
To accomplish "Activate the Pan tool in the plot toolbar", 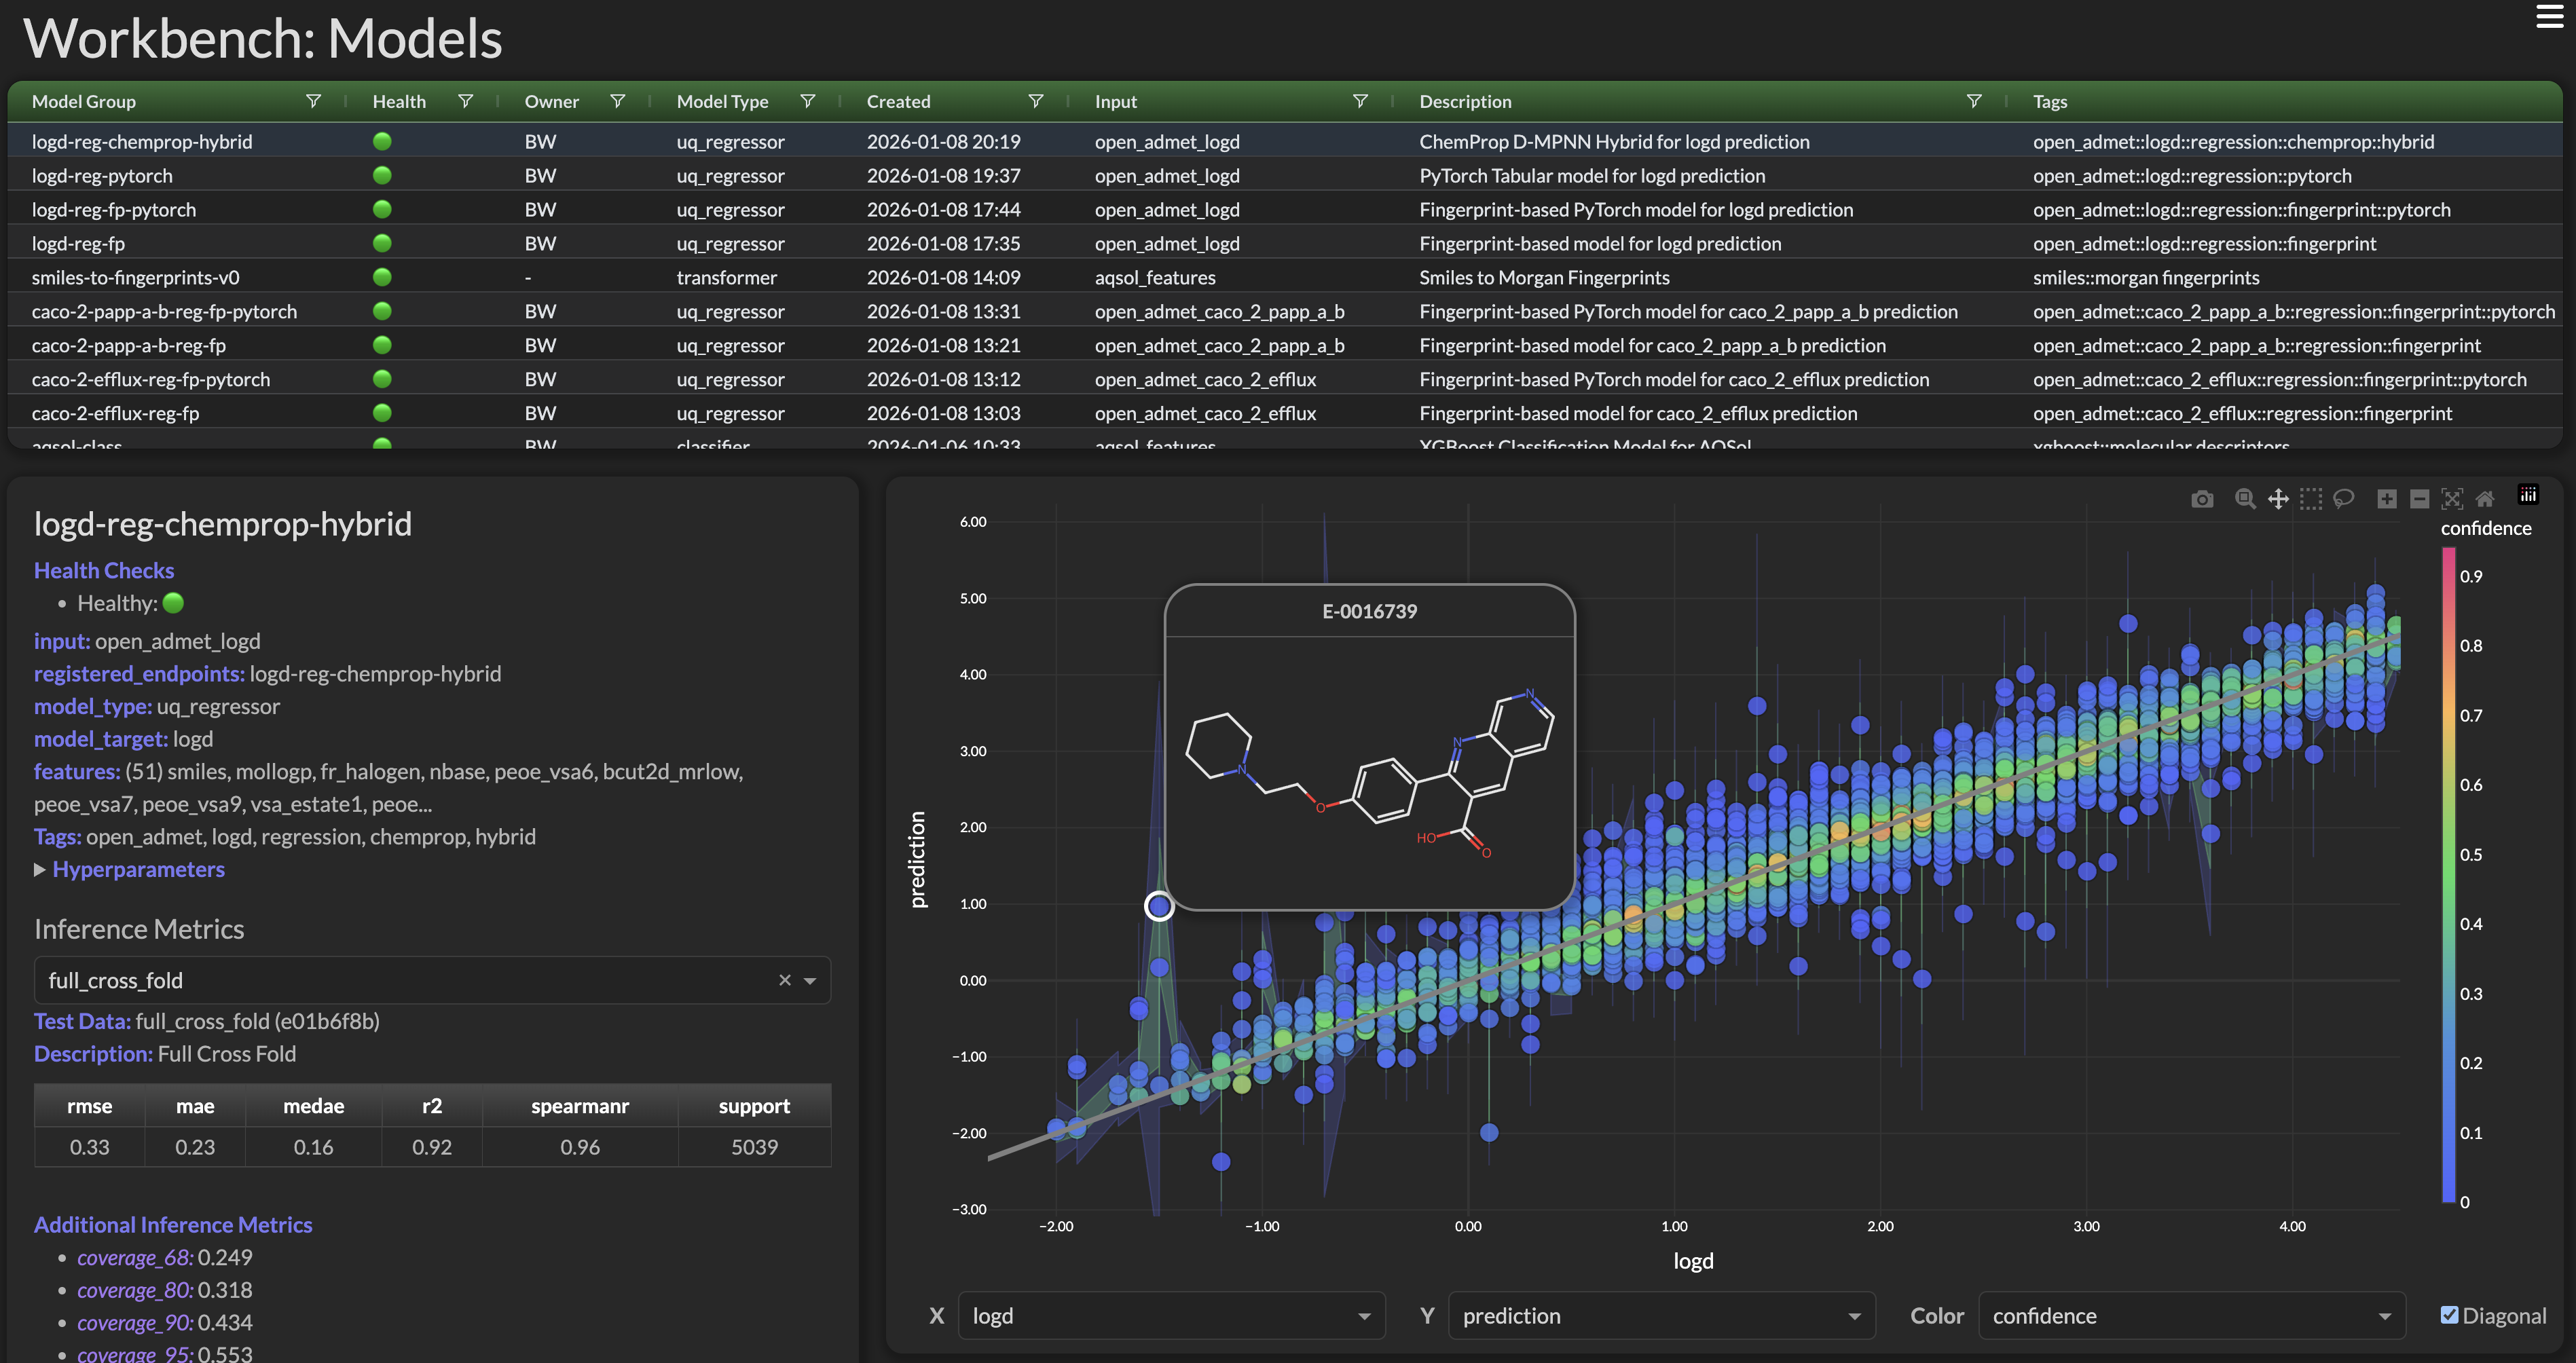I will 2278,499.
